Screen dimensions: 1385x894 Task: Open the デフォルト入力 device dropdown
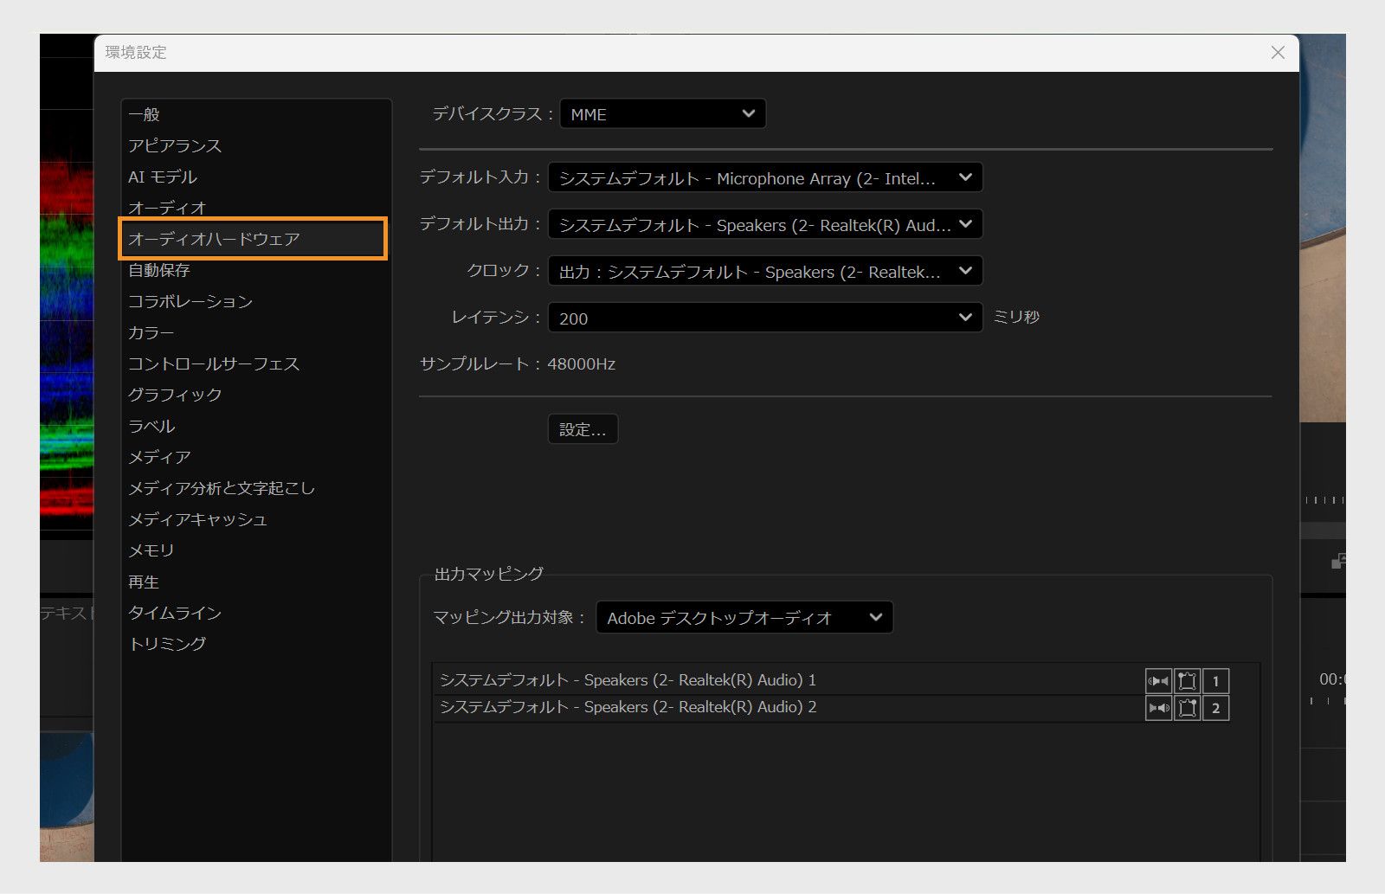[765, 178]
